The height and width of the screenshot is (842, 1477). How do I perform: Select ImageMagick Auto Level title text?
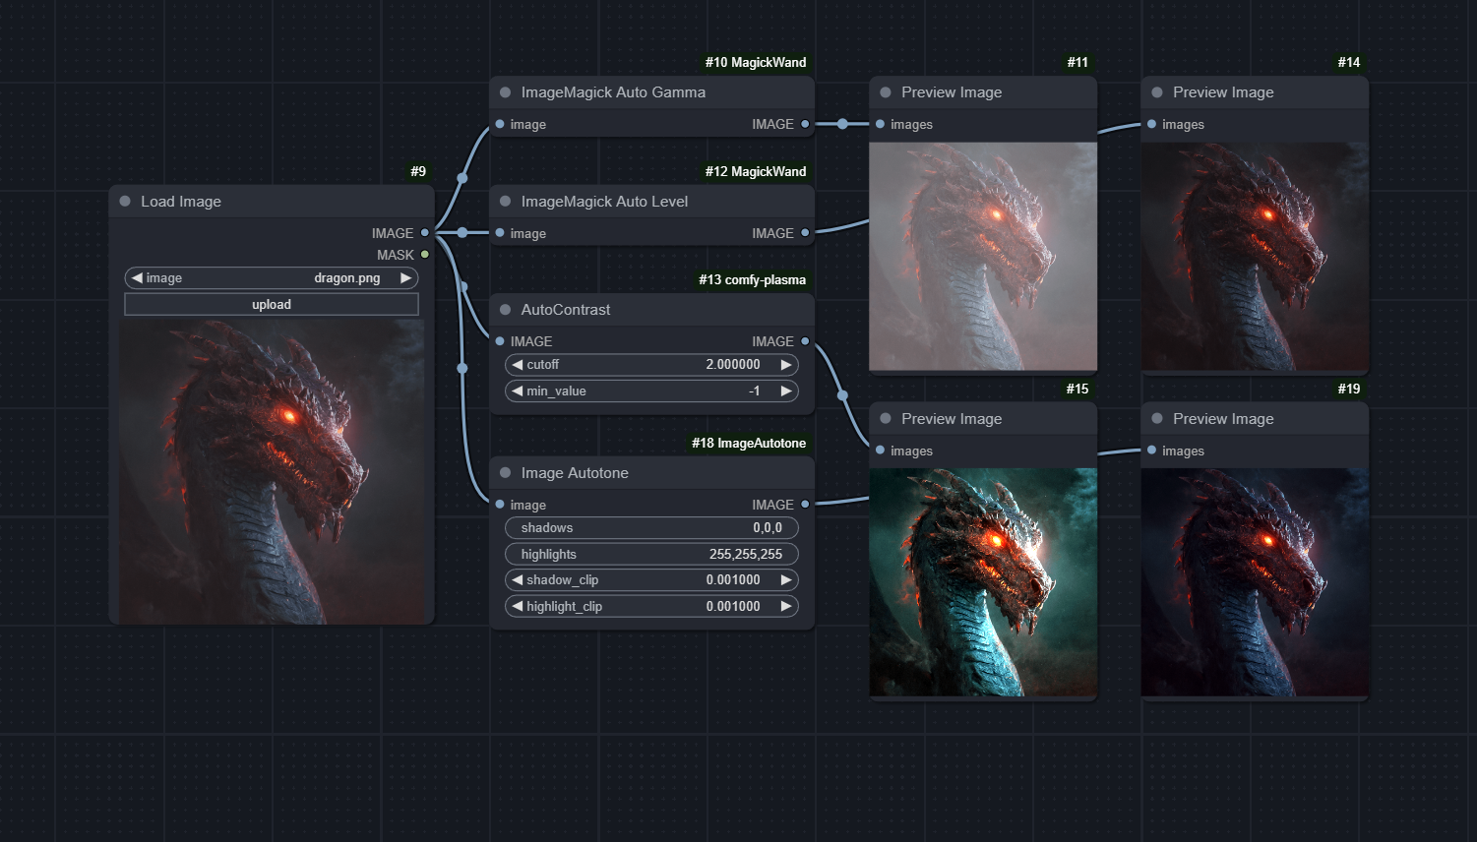click(x=604, y=202)
